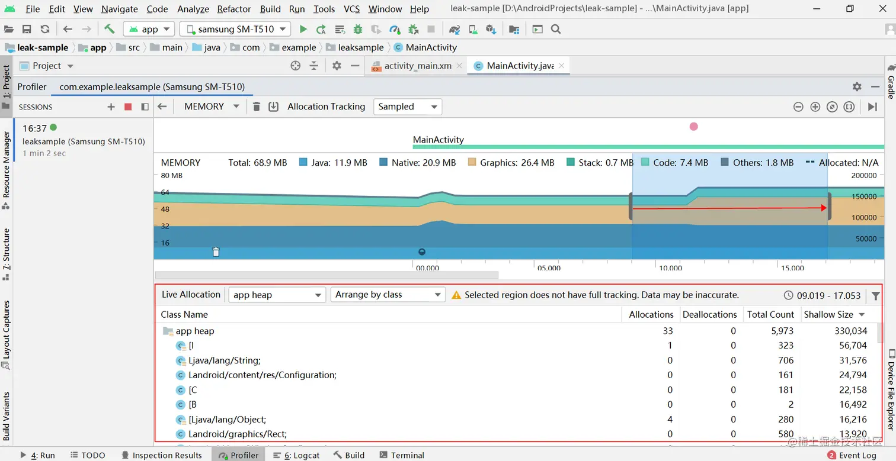Open the app run configuration dropdown
Image resolution: width=896 pixels, height=461 pixels.
pyautogui.click(x=149, y=29)
